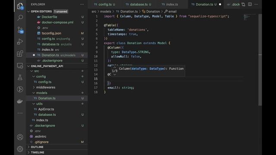Click the unsaved dot on Donation.ts tab
Image resolution: width=276 pixels, height=155 pixels.
coord(220,4)
